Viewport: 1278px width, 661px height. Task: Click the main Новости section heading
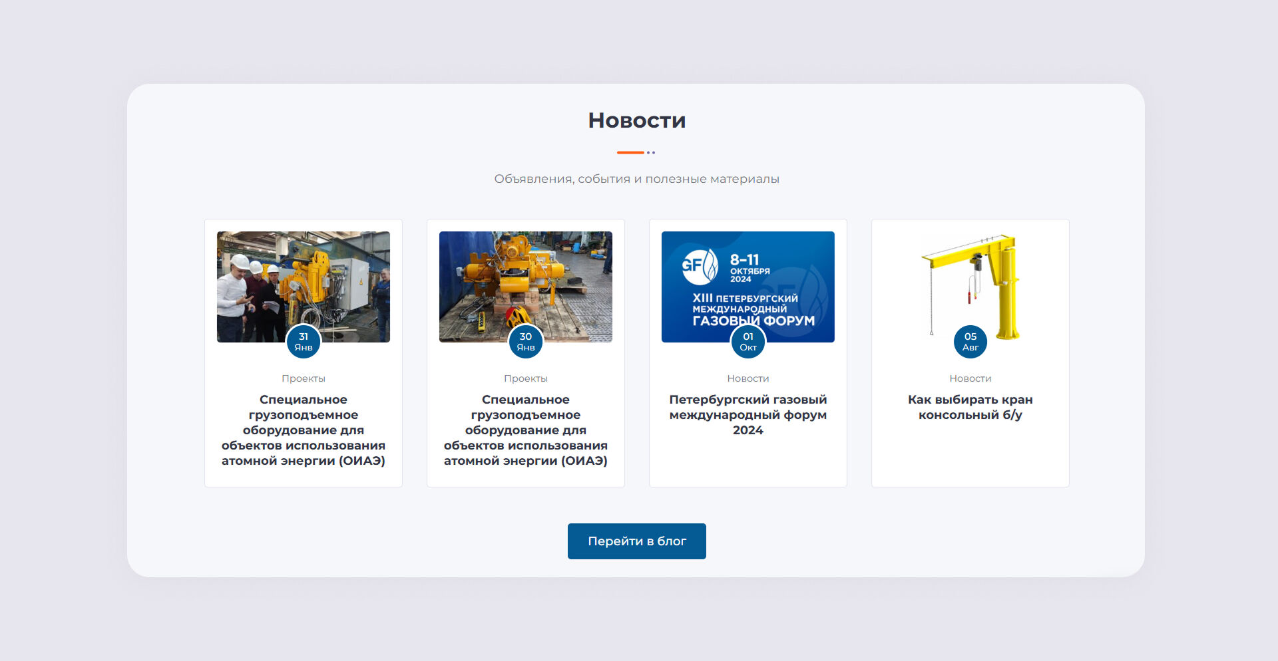pyautogui.click(x=637, y=120)
